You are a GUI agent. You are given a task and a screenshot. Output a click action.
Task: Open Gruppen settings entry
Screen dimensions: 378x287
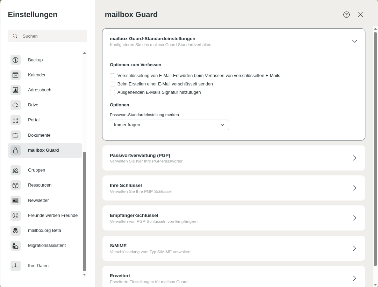tap(45, 170)
